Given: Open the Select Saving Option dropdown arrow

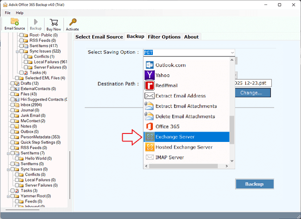Looking at the screenshot, I should pyautogui.click(x=232, y=52).
